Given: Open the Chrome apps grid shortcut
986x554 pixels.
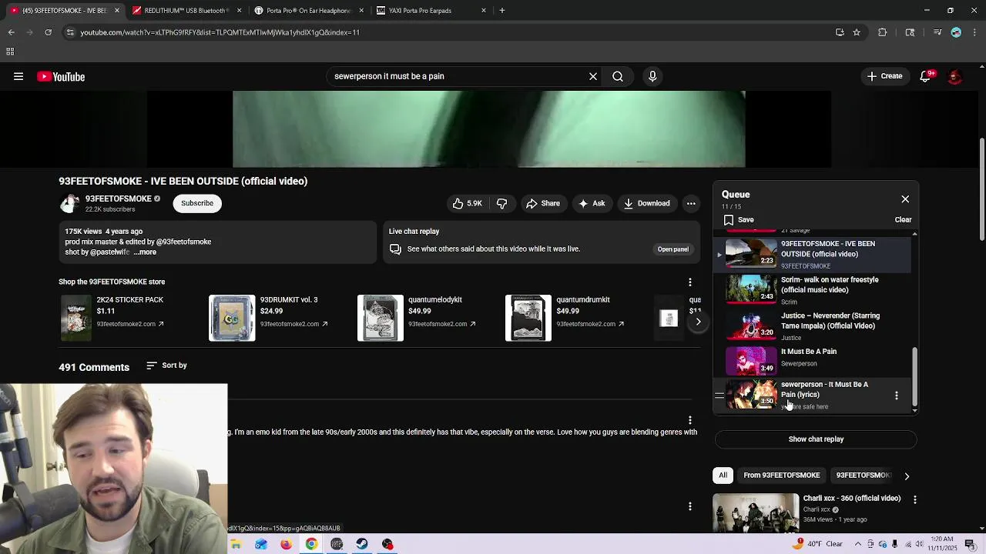Looking at the screenshot, I should pos(10,52).
